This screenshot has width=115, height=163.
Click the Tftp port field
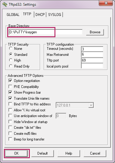coord(92,60)
